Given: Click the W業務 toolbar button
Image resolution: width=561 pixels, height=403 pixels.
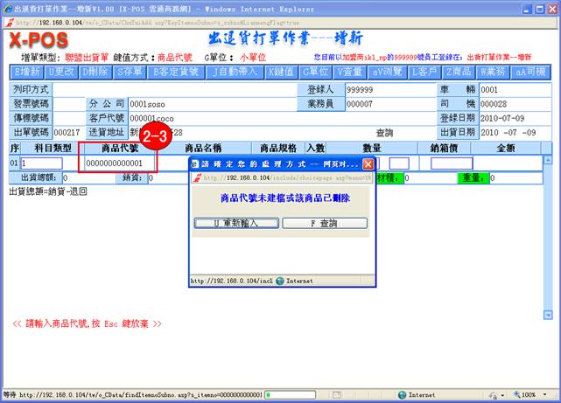Looking at the screenshot, I should 495,71.
